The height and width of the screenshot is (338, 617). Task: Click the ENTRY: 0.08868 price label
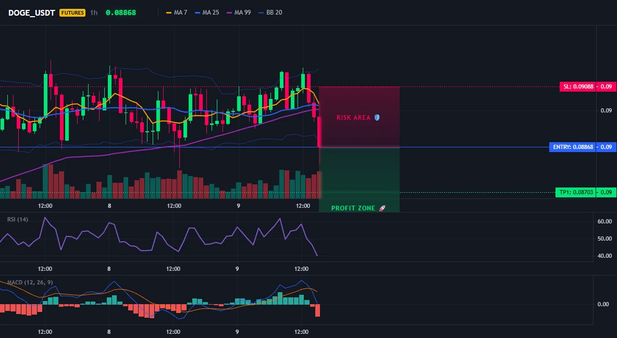pyautogui.click(x=573, y=147)
